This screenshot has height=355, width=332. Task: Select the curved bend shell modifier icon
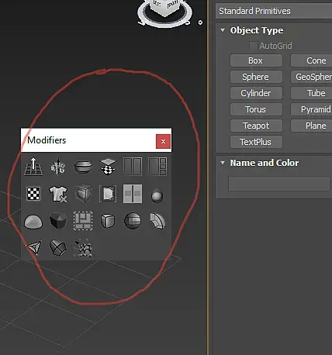click(157, 221)
